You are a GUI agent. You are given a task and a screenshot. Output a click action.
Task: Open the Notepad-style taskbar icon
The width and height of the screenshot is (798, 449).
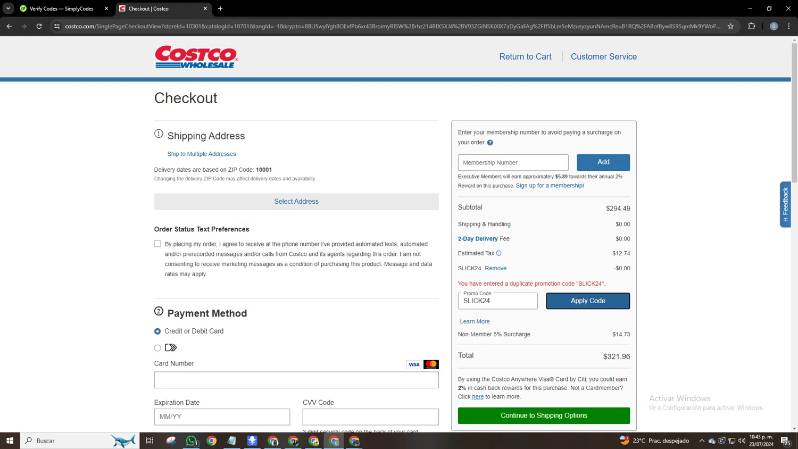point(231,440)
